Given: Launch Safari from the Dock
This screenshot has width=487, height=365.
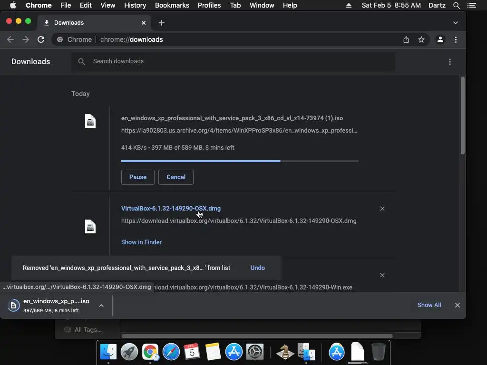Looking at the screenshot, I should coord(171,352).
